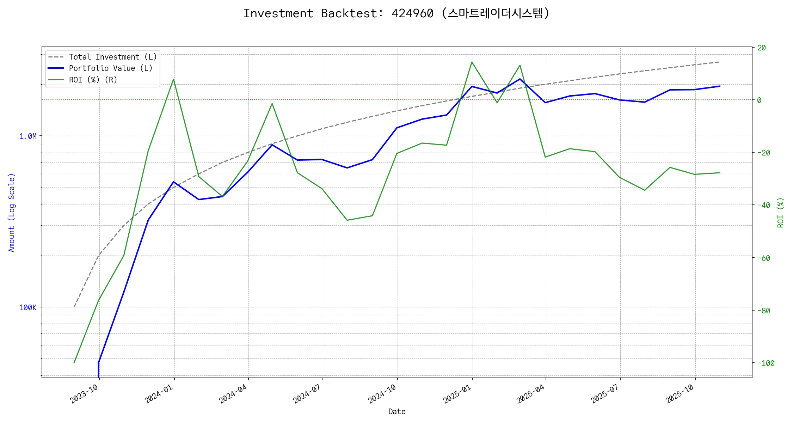The height and width of the screenshot is (423, 793).
Task: Click the Amount (Log Scale) axis title
Action: 12,213
